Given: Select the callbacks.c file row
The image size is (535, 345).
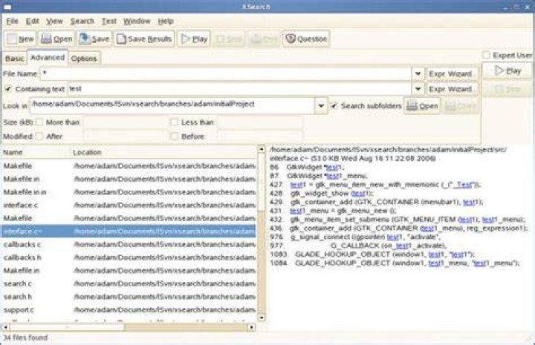Looking at the screenshot, I should point(129,245).
